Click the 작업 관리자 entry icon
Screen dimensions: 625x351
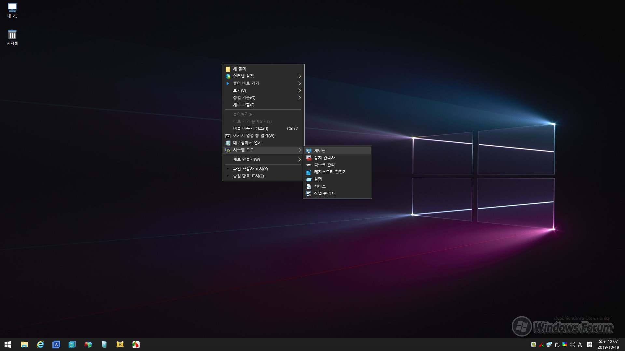309,194
